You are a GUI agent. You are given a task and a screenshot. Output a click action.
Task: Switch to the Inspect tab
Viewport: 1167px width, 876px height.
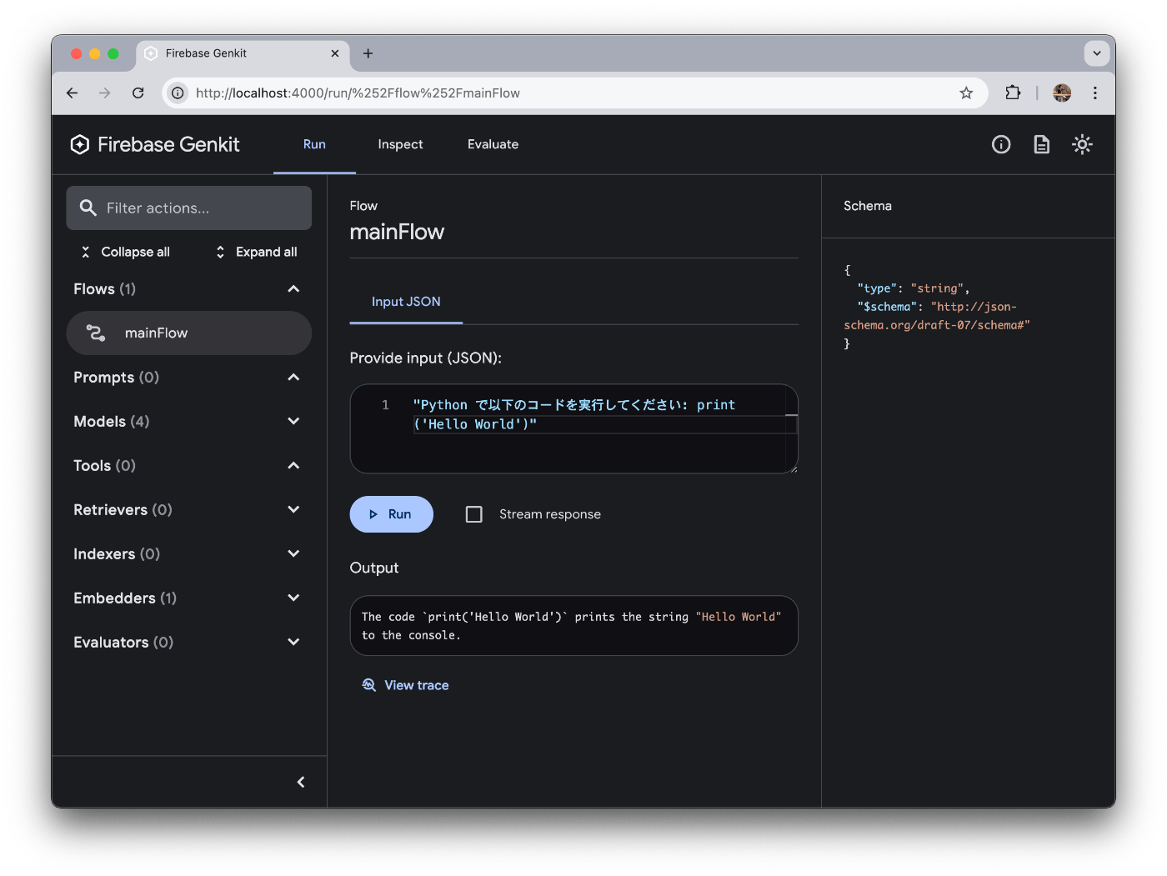pos(400,144)
